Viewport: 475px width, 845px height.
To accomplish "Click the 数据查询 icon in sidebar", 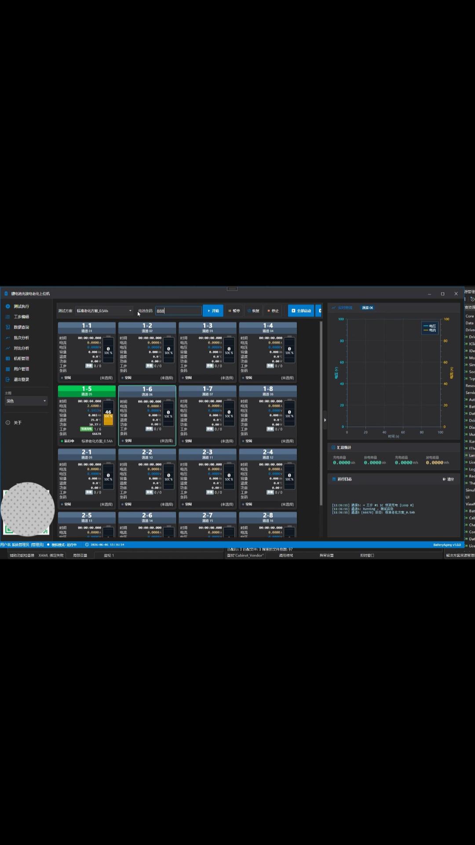I will point(7,327).
